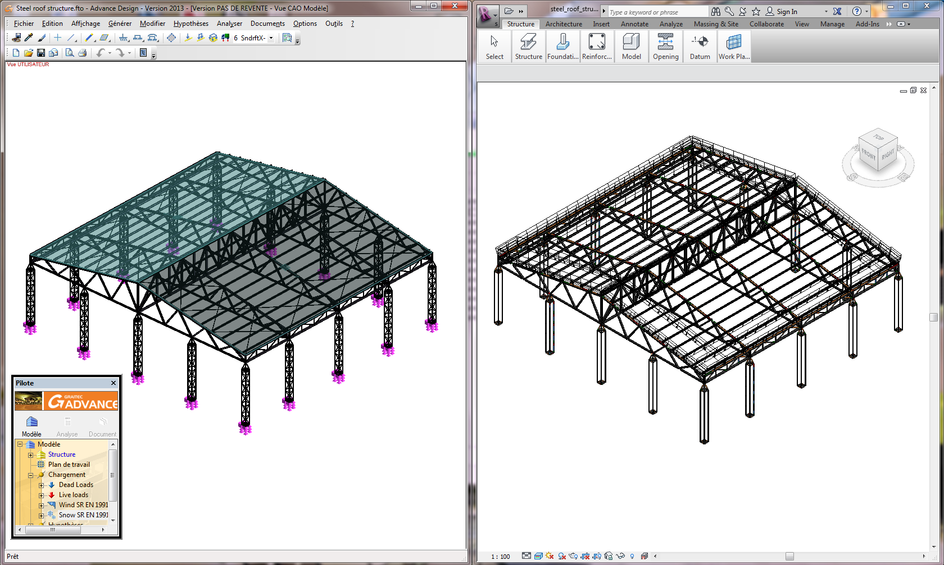
Task: Save the Advance Design model with the disk icon
Action: pyautogui.click(x=41, y=52)
